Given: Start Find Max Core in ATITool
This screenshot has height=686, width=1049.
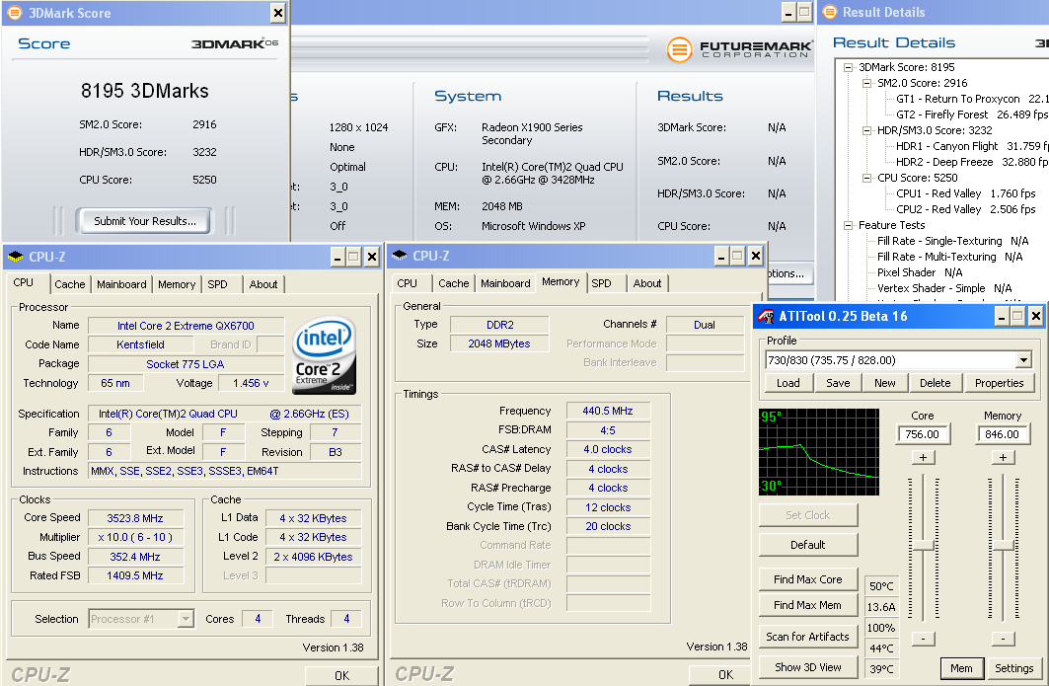Looking at the screenshot, I should [807, 579].
